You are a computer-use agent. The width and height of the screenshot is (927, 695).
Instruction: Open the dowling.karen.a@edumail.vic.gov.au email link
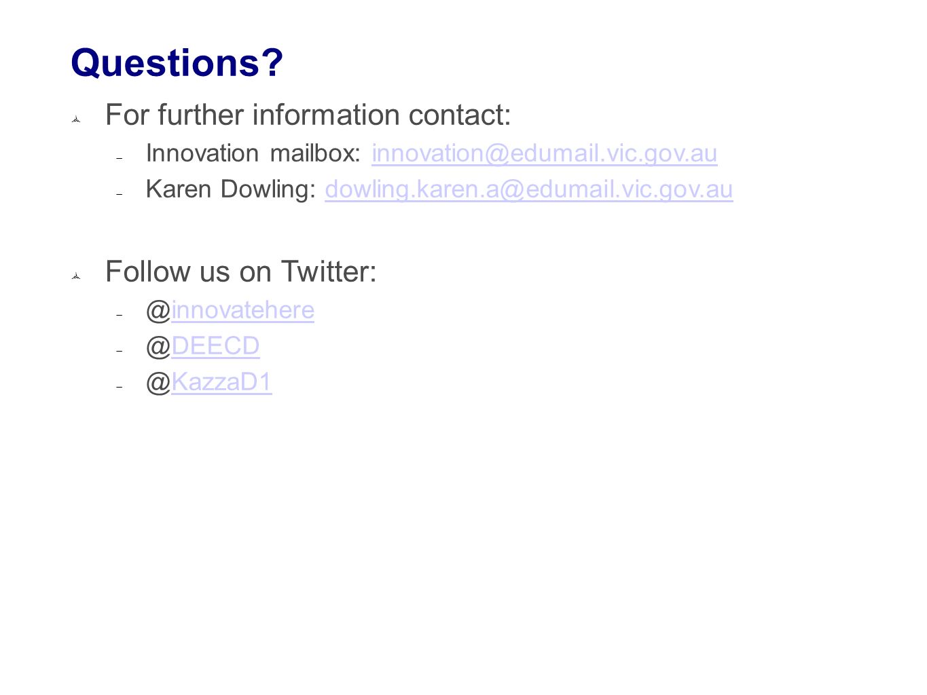[x=528, y=190]
